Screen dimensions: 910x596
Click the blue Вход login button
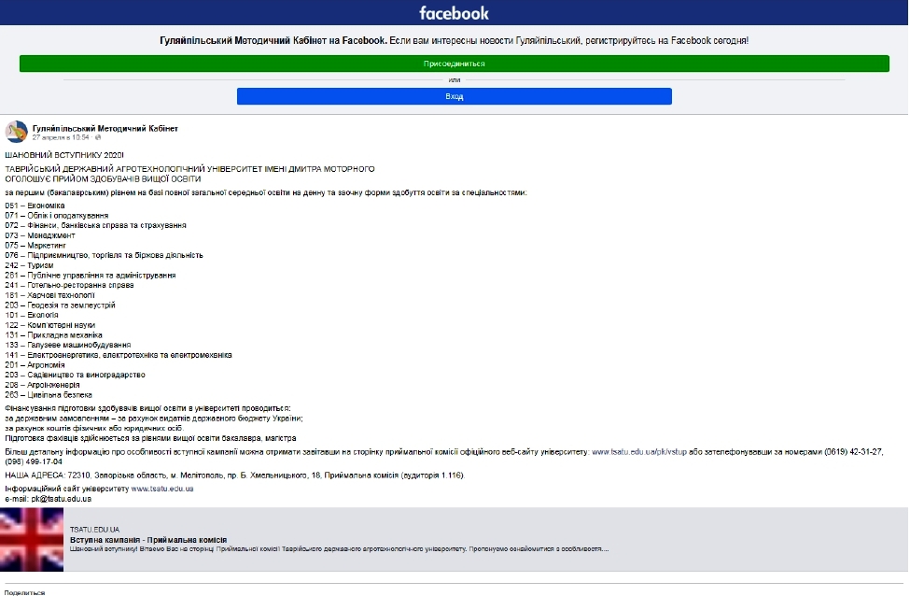click(x=454, y=96)
